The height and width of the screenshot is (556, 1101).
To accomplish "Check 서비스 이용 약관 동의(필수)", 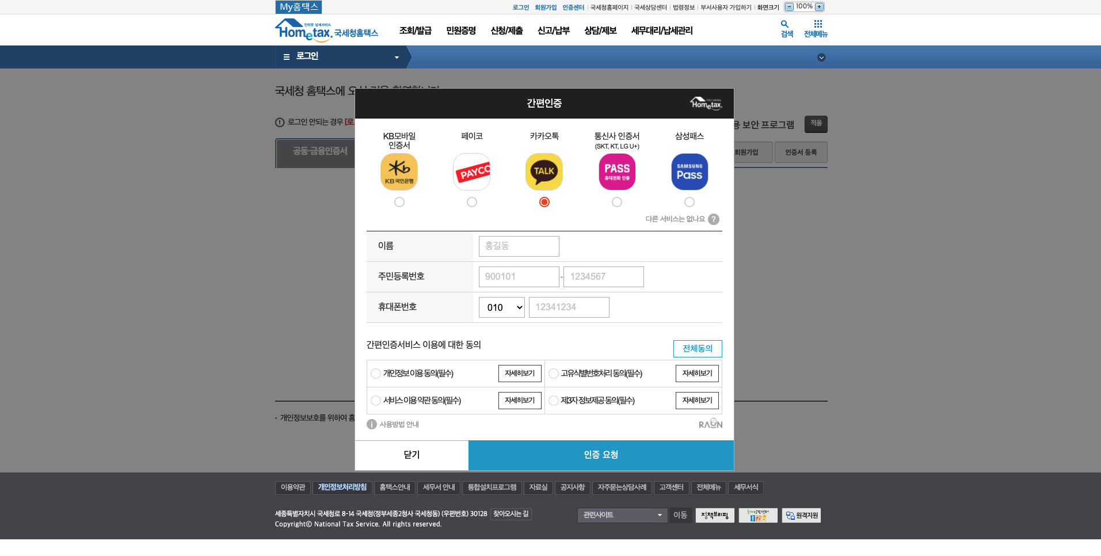I will click(376, 401).
